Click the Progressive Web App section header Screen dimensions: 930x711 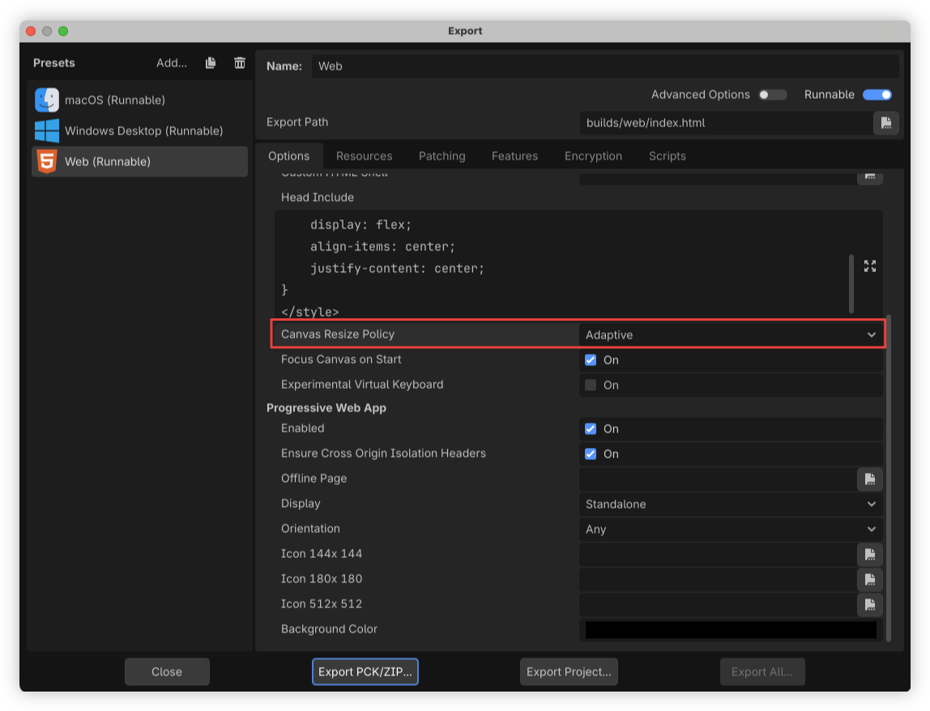pos(326,408)
